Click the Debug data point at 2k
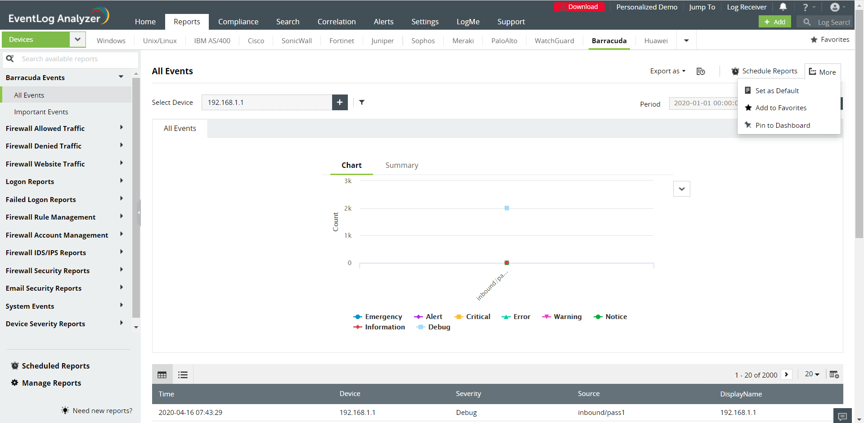This screenshot has height=423, width=864. tap(507, 208)
